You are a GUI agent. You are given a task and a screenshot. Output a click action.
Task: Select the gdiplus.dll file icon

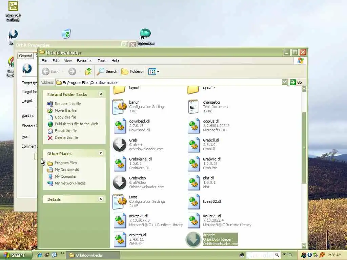[x=193, y=126]
